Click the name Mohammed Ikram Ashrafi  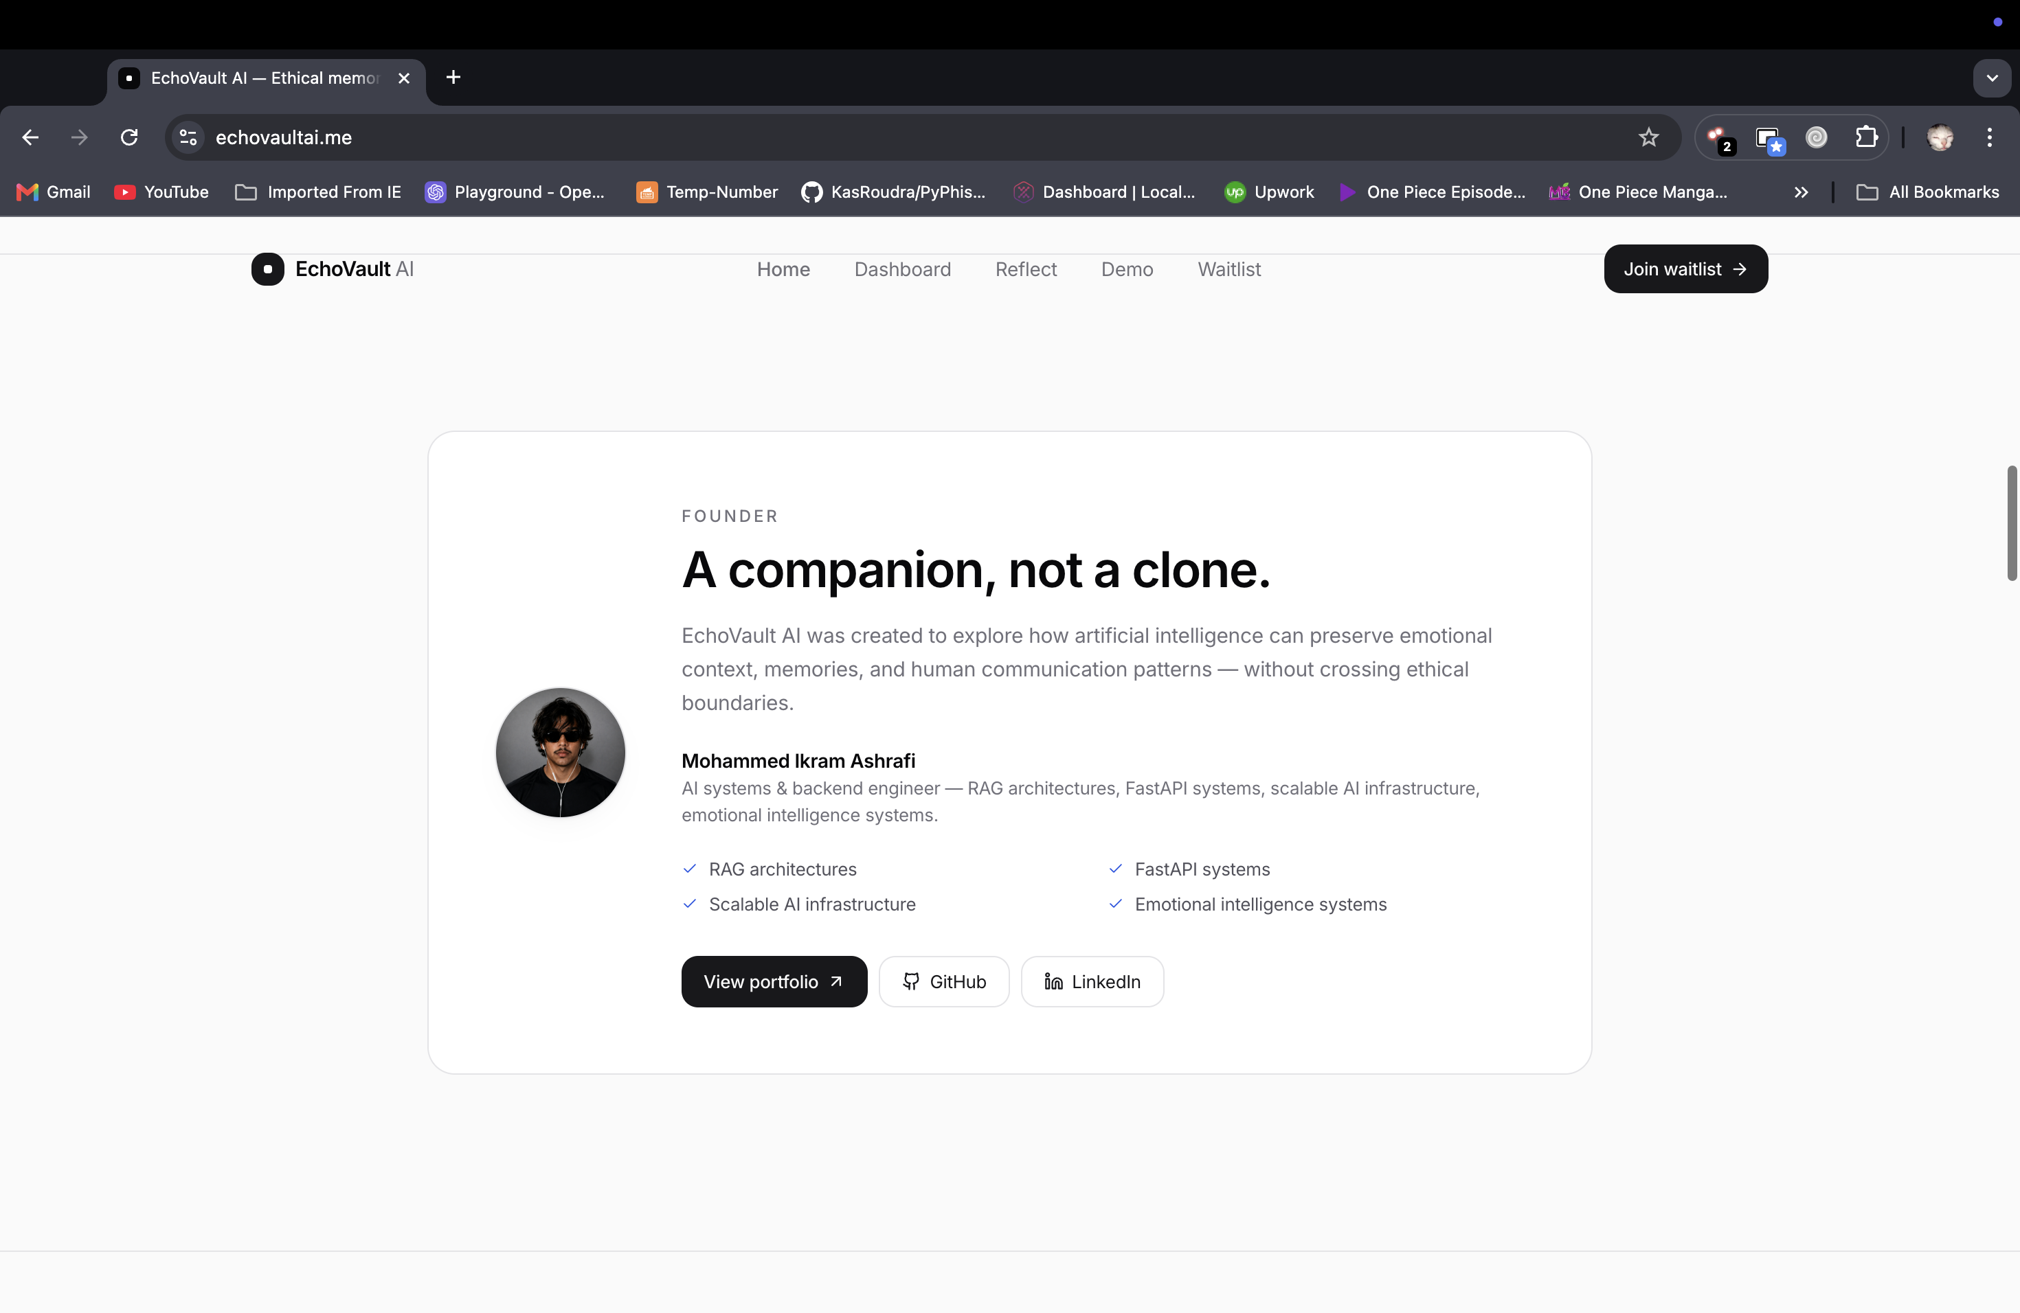point(798,761)
